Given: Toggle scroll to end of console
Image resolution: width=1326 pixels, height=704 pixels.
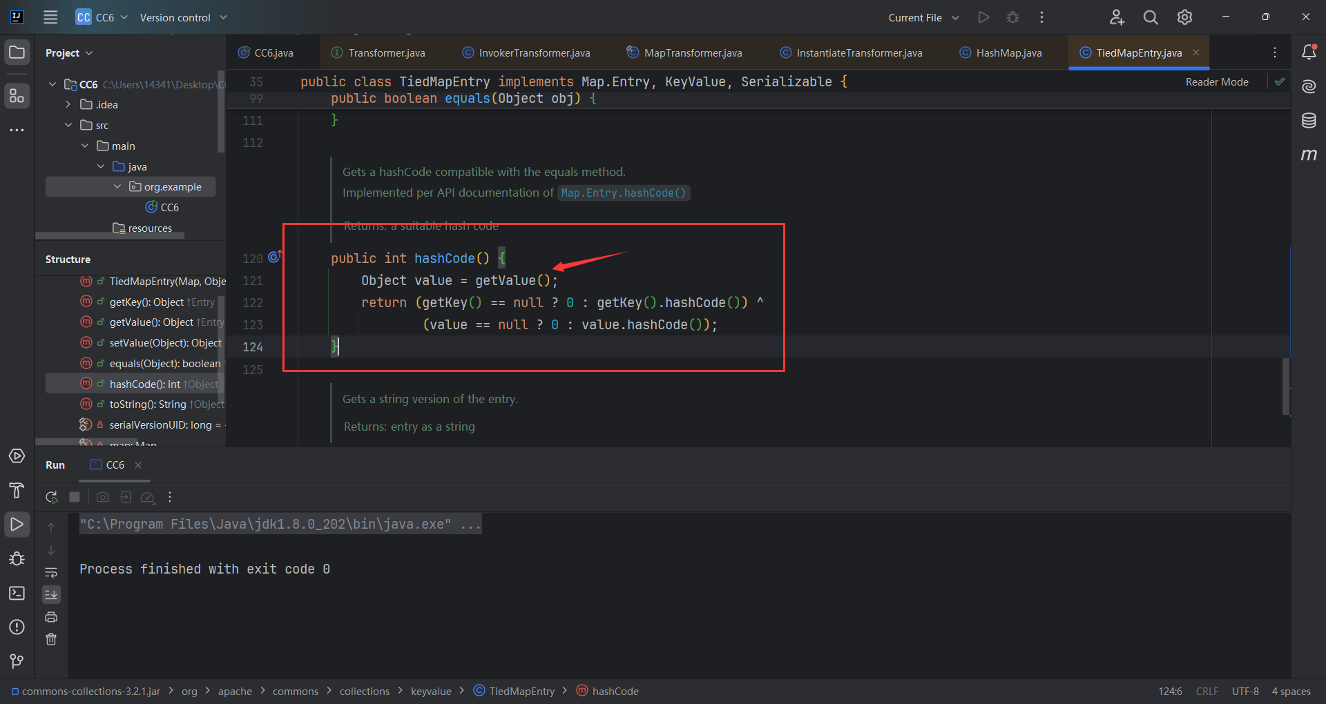Looking at the screenshot, I should 51,594.
